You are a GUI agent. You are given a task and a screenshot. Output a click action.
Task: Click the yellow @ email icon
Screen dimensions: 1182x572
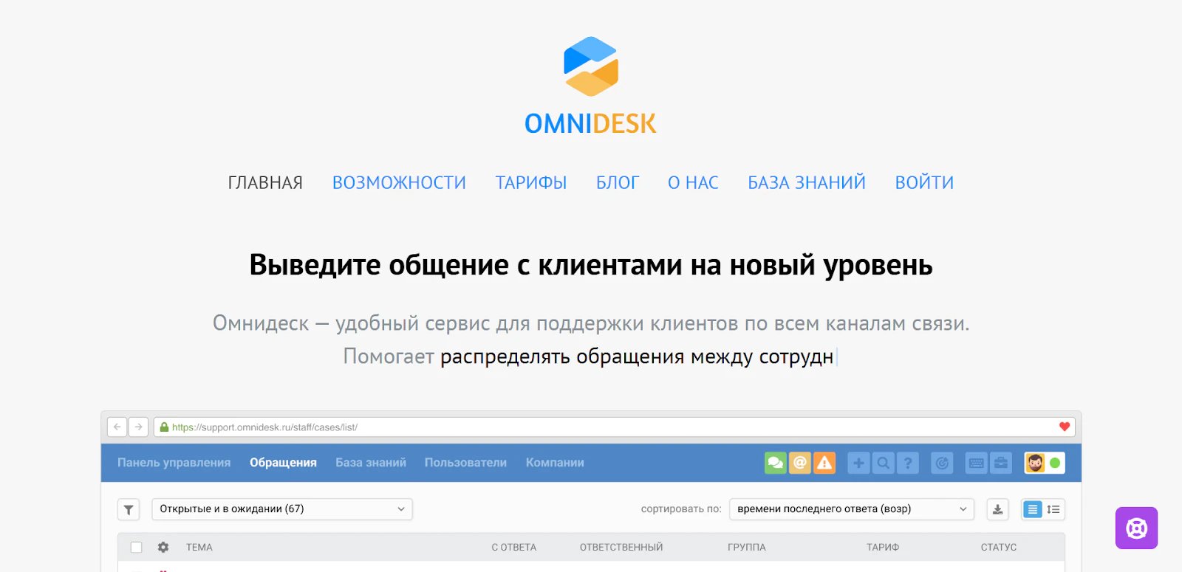click(x=800, y=463)
